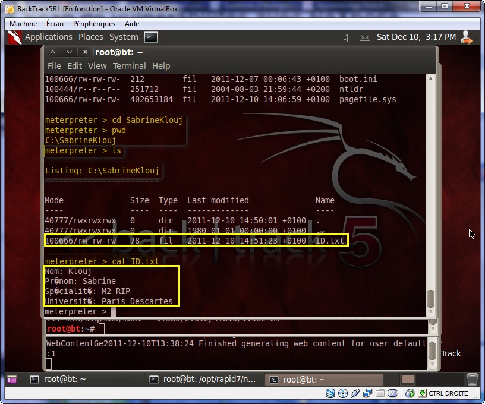Open the Aide menu
This screenshot has height=404, width=485.
132,24
